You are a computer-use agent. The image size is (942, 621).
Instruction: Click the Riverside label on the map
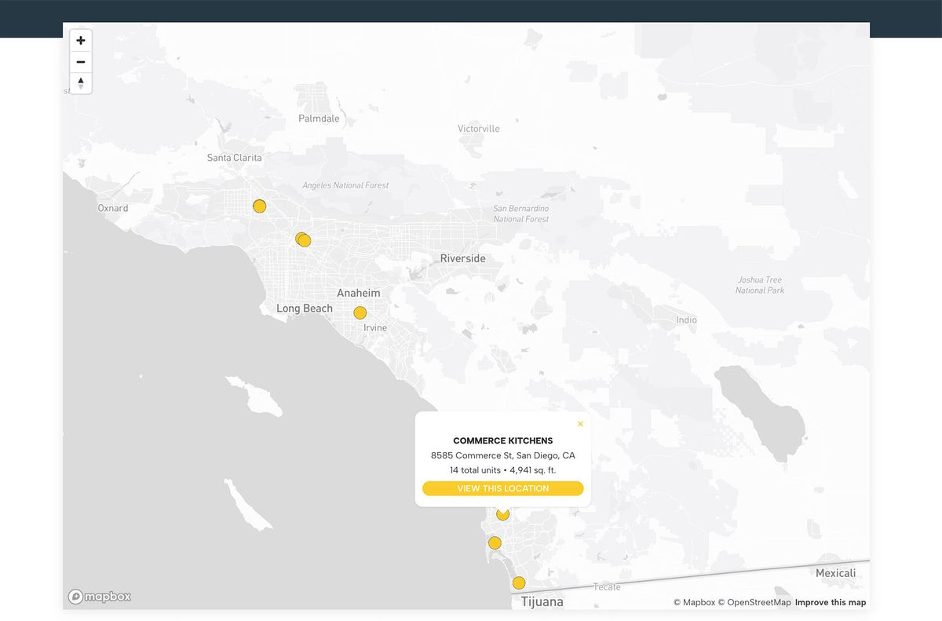(462, 258)
